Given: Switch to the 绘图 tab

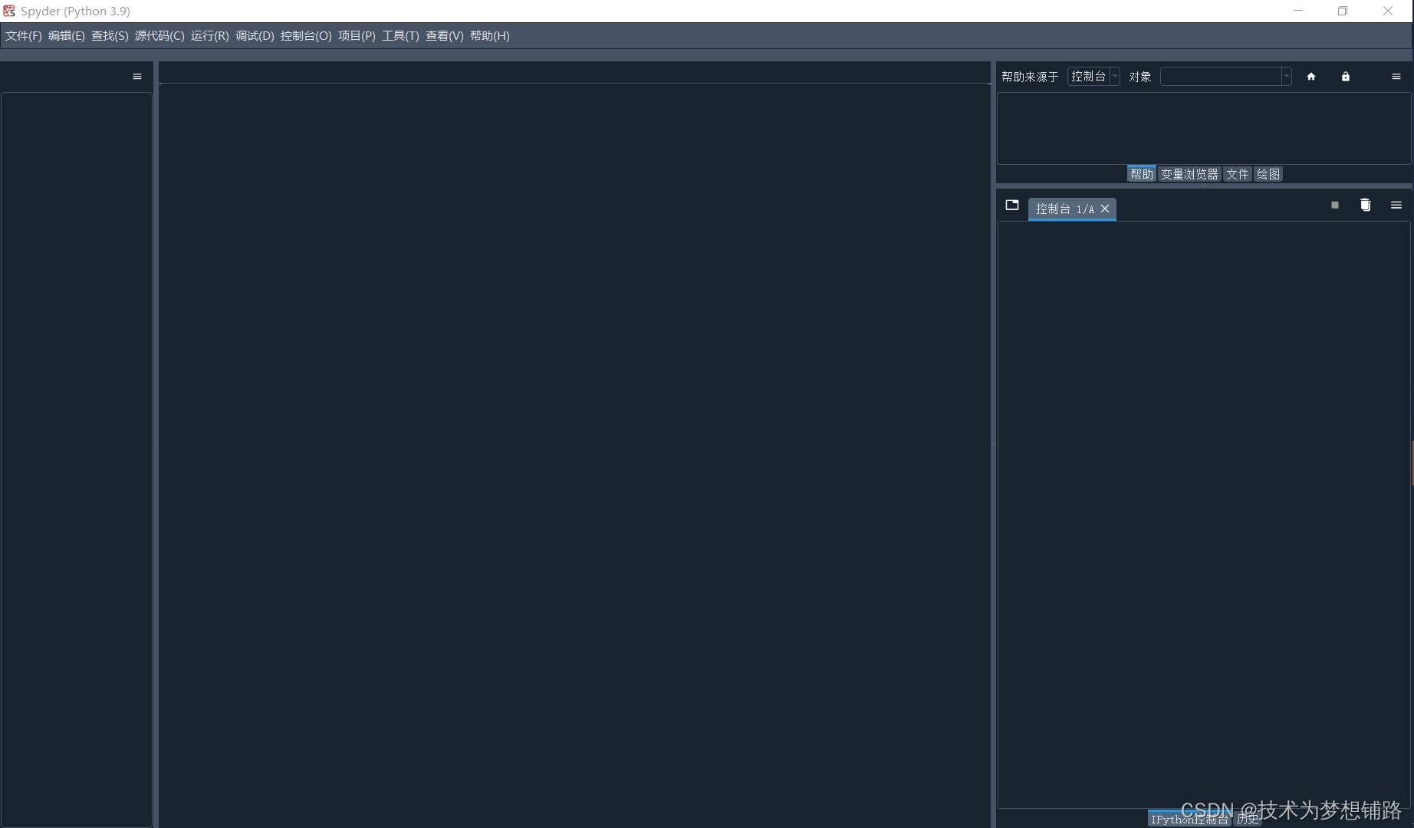Looking at the screenshot, I should (1268, 174).
